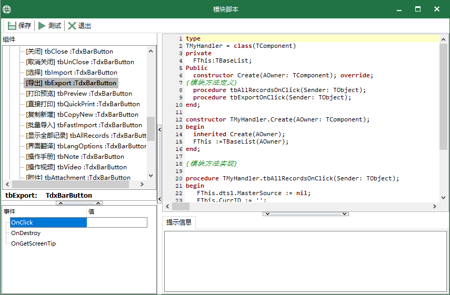This screenshot has height=295, width=450.
Task: Click code editor scroll right arrow
Action: [x=435, y=207]
